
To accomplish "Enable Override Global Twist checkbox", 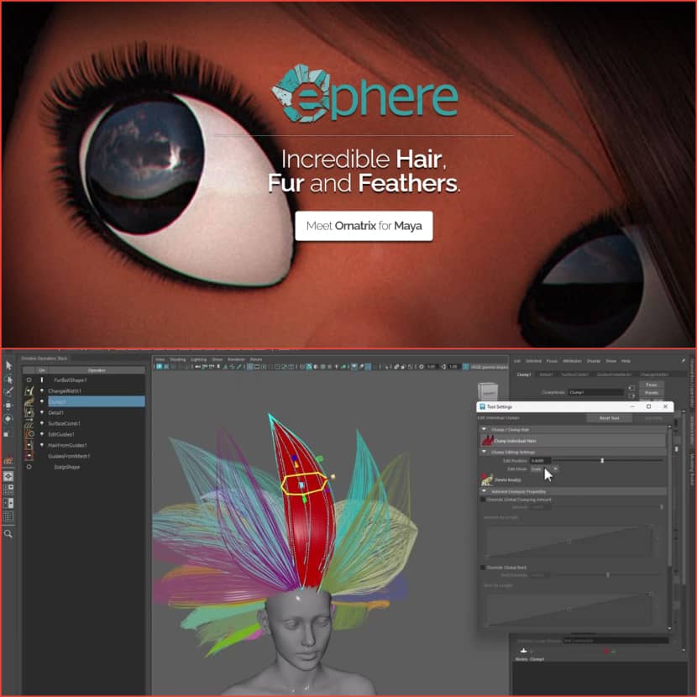I will [483, 568].
